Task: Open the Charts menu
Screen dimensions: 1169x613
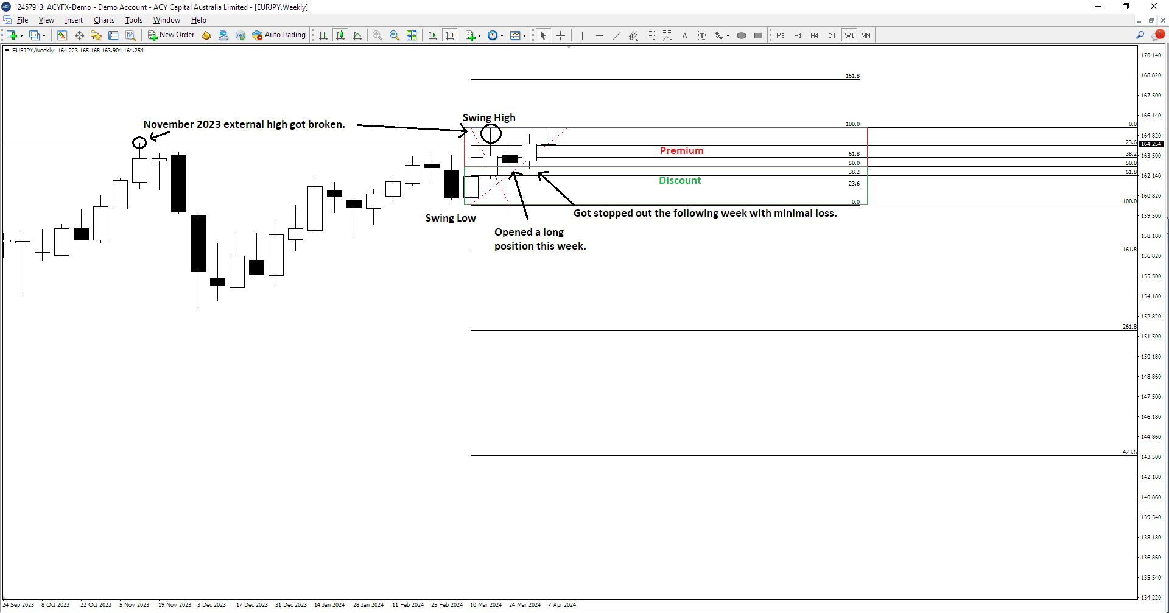Action: (x=104, y=20)
